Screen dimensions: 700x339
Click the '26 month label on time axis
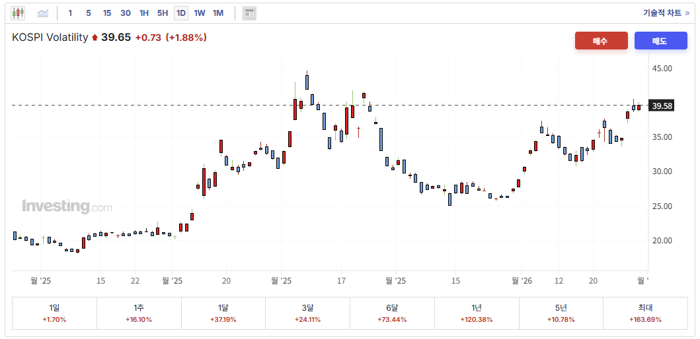[522, 281]
